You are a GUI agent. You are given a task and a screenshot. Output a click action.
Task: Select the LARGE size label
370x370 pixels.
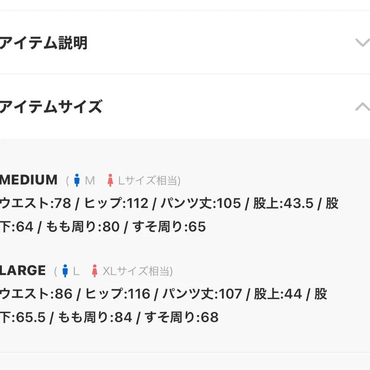click(x=23, y=271)
